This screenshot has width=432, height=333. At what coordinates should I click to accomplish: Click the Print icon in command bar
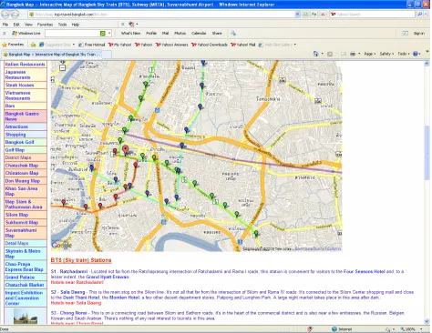tap(353, 54)
